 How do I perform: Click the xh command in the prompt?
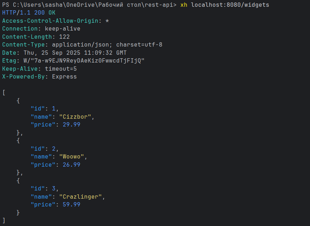coord(184,5)
